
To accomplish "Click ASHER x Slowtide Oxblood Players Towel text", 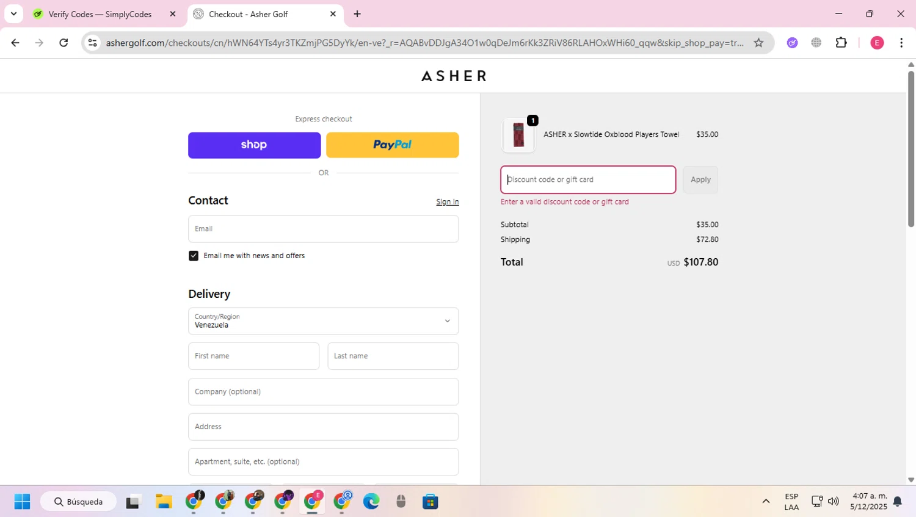I will click(x=611, y=134).
